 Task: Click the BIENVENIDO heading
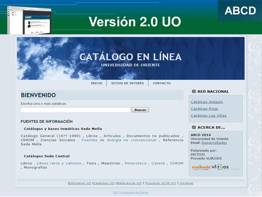pyautogui.click(x=38, y=95)
